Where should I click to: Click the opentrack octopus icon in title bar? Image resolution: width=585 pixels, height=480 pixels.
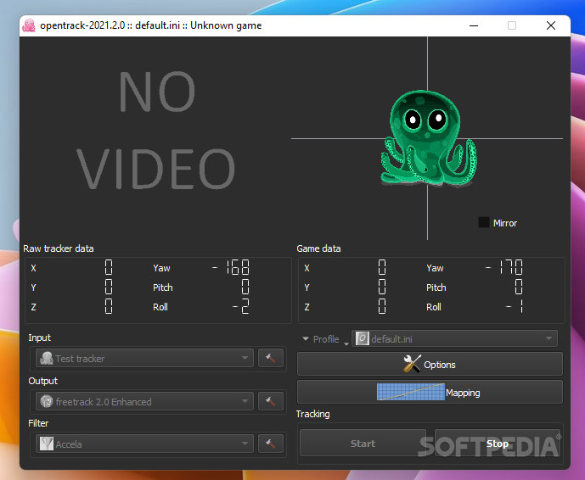tap(29, 25)
